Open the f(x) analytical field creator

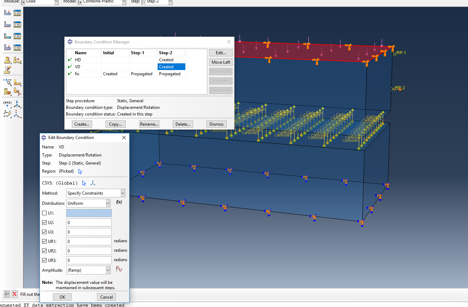119,202
